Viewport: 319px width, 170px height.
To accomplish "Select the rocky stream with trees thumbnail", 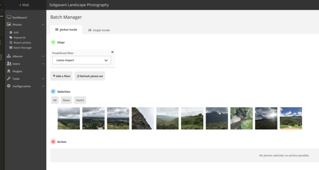I will click(x=241, y=118).
